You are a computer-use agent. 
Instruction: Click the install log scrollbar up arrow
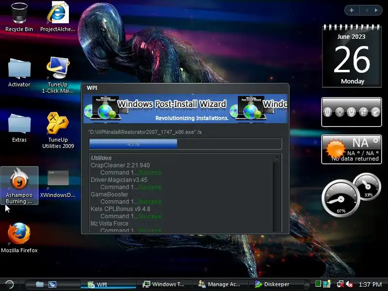[x=276, y=159]
